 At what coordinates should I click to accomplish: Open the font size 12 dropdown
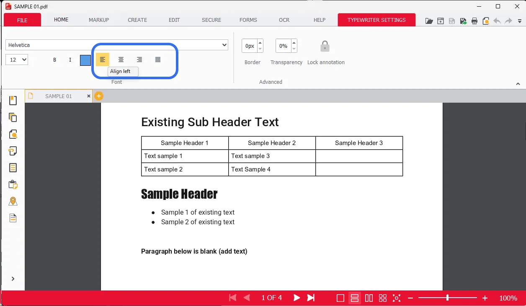(17, 60)
